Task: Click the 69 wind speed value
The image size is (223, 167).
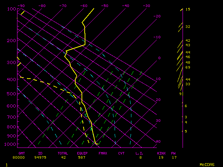Action: click(x=187, y=67)
